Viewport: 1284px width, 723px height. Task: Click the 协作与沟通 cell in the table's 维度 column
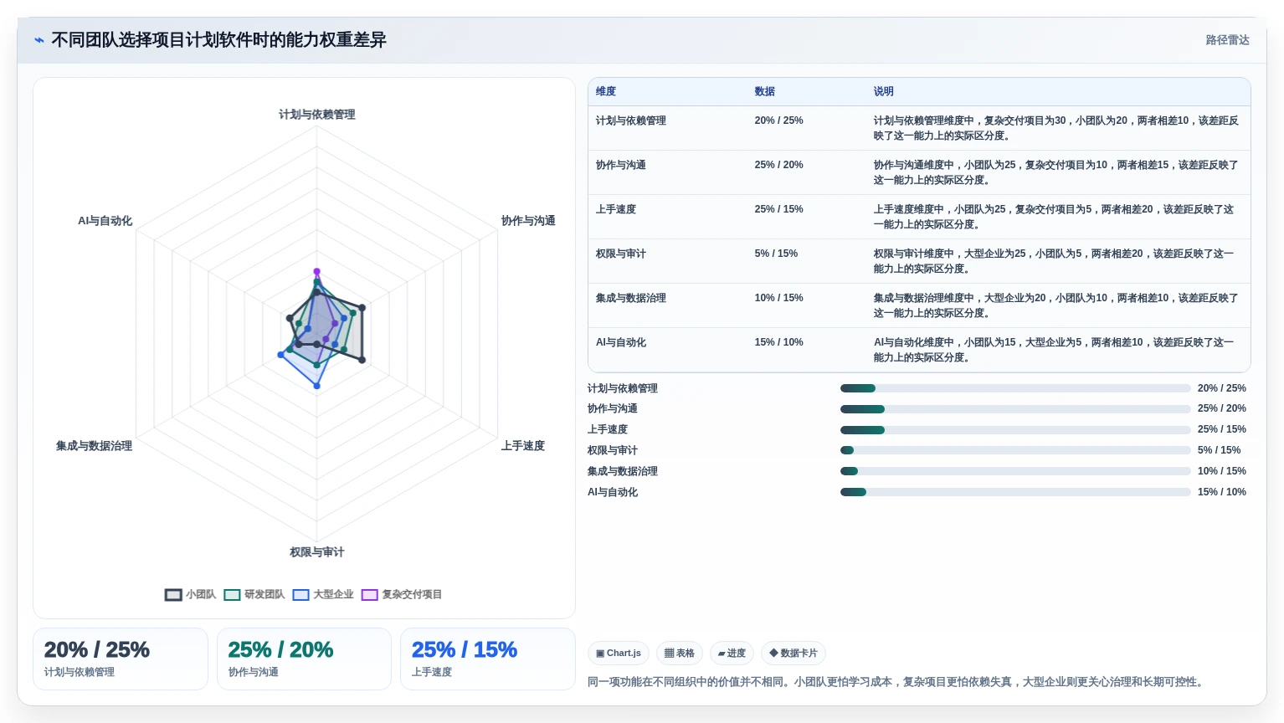[621, 165]
